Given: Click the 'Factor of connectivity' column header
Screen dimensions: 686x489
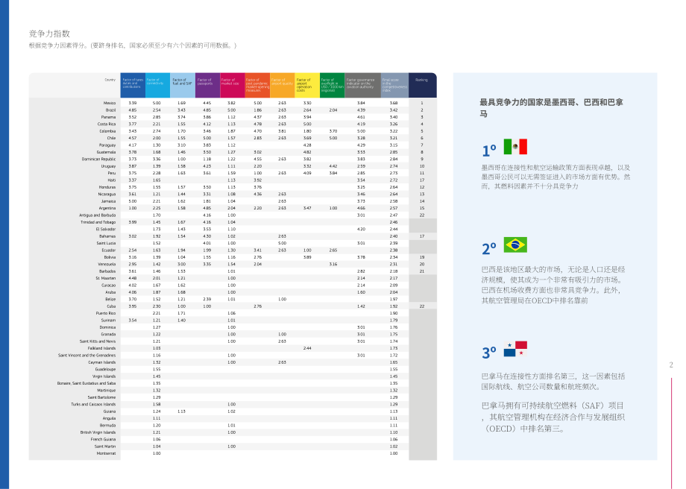Looking at the screenshot, I should 157,85.
